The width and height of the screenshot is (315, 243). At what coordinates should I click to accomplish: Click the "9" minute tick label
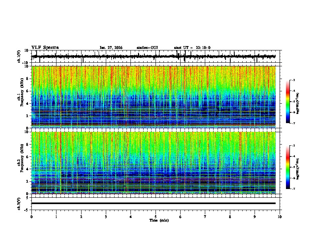(x=255, y=217)
